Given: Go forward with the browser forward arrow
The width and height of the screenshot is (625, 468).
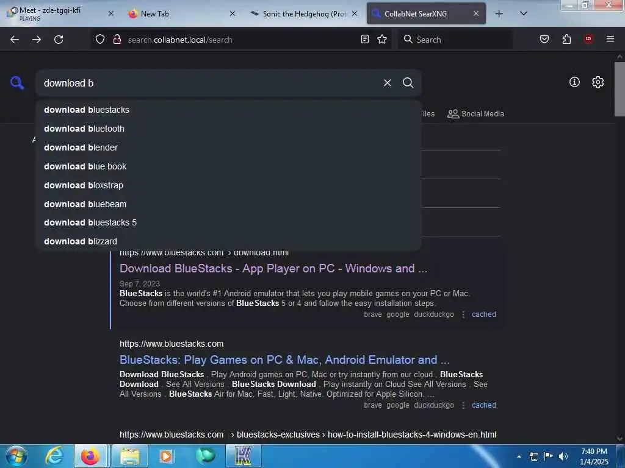Looking at the screenshot, I should click(36, 40).
